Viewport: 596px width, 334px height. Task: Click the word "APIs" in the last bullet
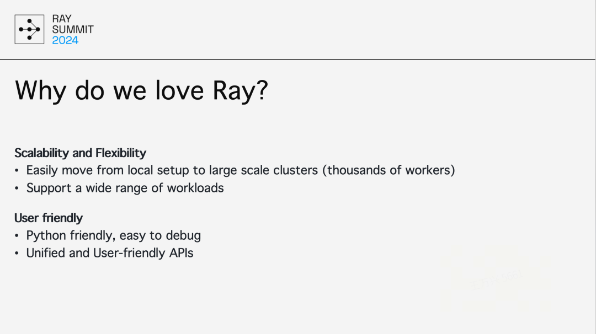181,253
